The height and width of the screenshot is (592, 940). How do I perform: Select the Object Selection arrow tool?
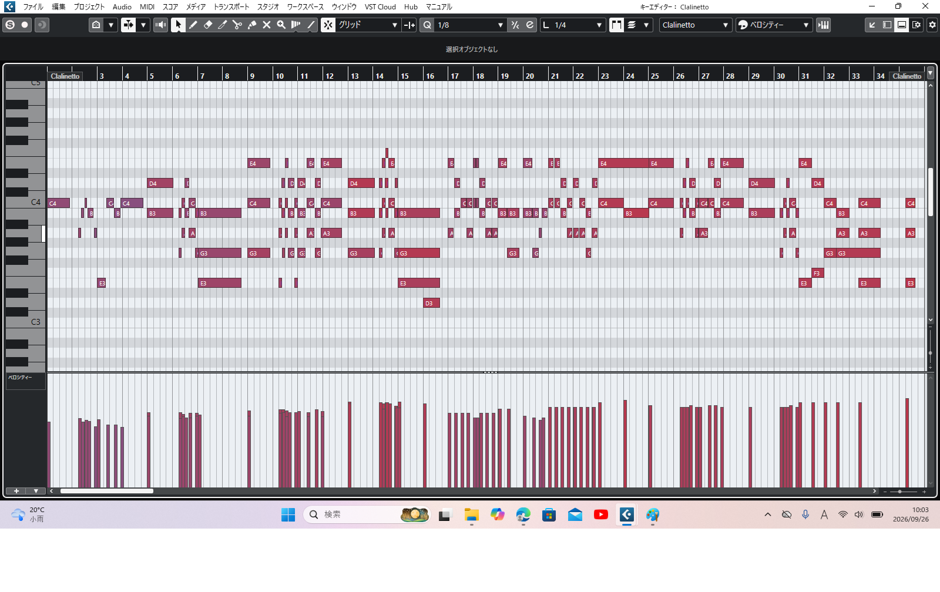(x=178, y=25)
